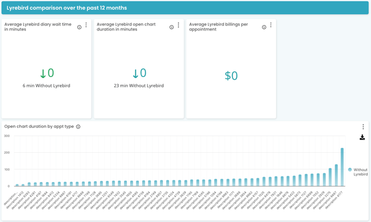Download the open chart duration chart data
Image resolution: width=371 pixels, height=222 pixels.
click(x=362, y=137)
